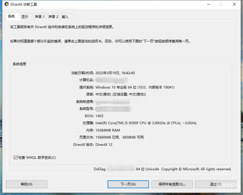The height and width of the screenshot is (195, 243).
Task: Click the 系统型号 label
Action: tap(86, 109)
